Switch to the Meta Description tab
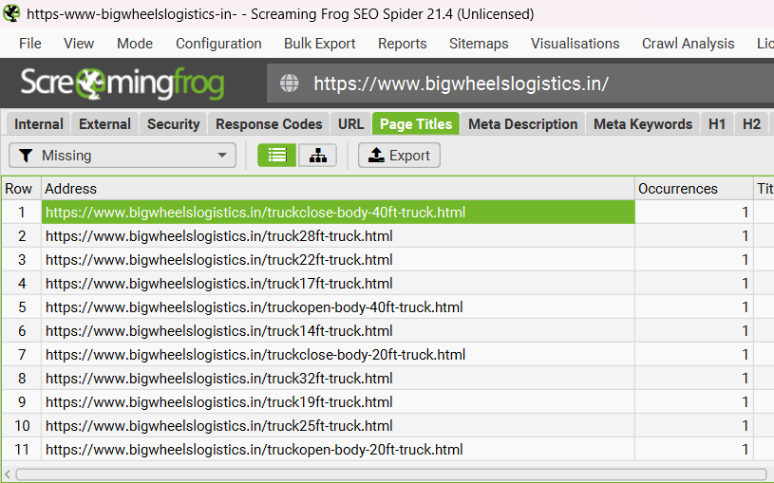 pos(522,123)
